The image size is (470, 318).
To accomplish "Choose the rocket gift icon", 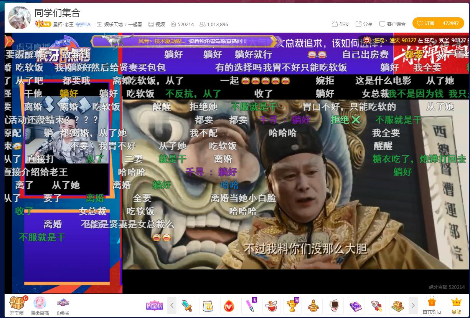I will 377,306.
